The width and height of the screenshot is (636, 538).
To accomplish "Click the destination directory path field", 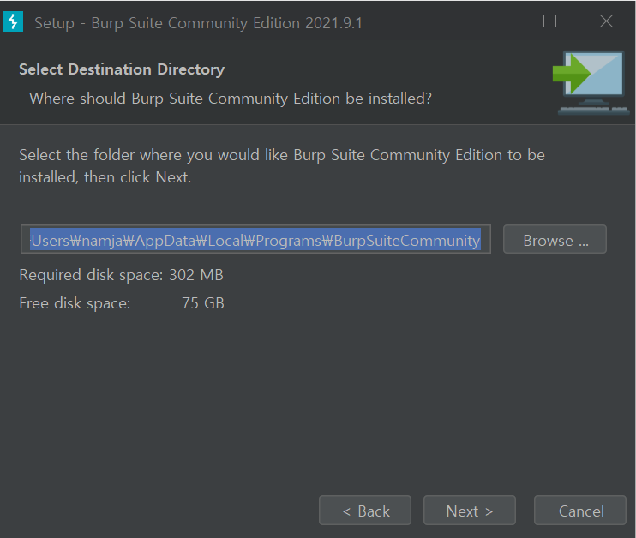I will click(x=255, y=239).
